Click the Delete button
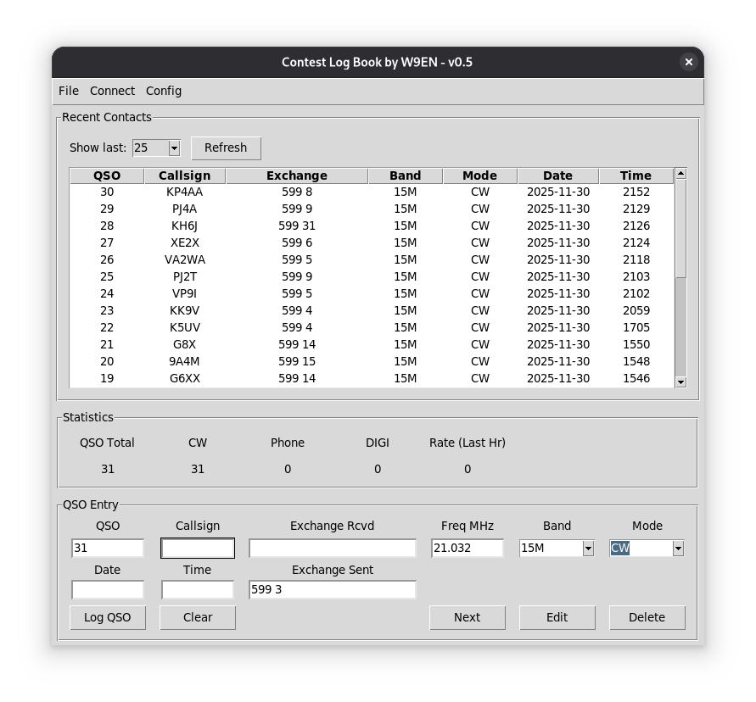The image size is (756, 702). 647,618
